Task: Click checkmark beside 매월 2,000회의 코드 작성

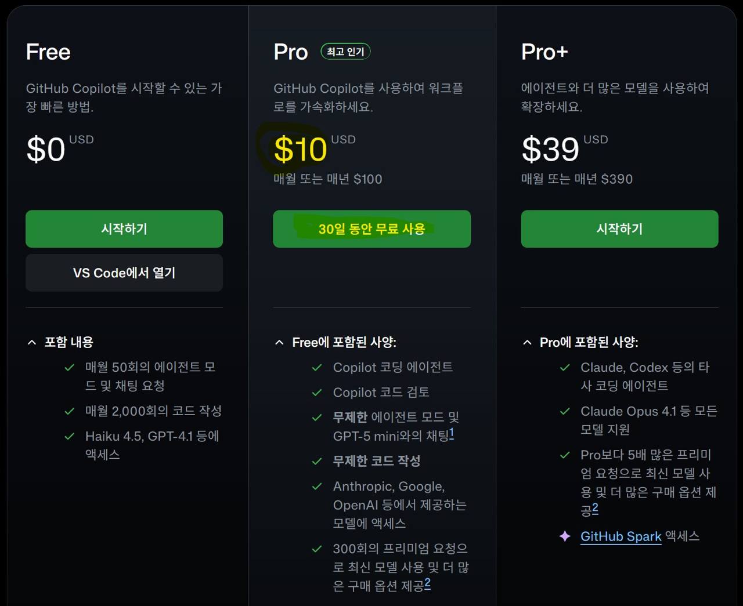Action: click(x=70, y=411)
